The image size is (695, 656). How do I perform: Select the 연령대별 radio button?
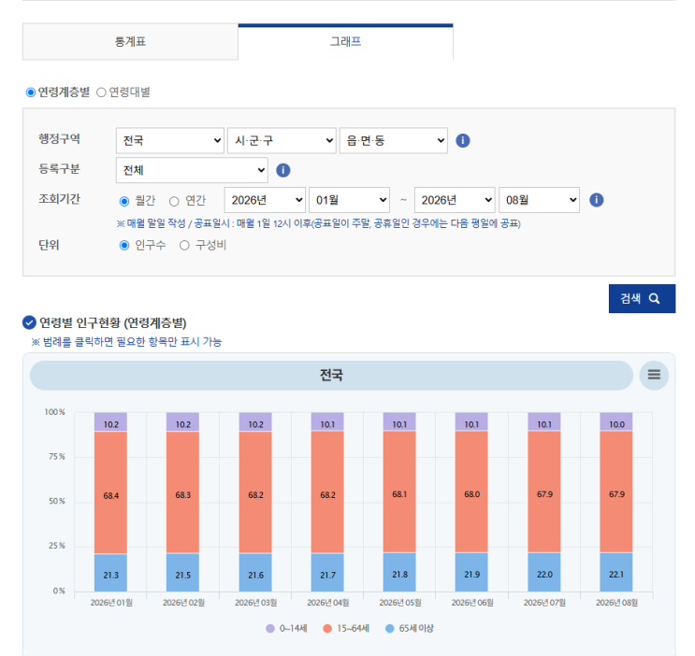click(102, 93)
